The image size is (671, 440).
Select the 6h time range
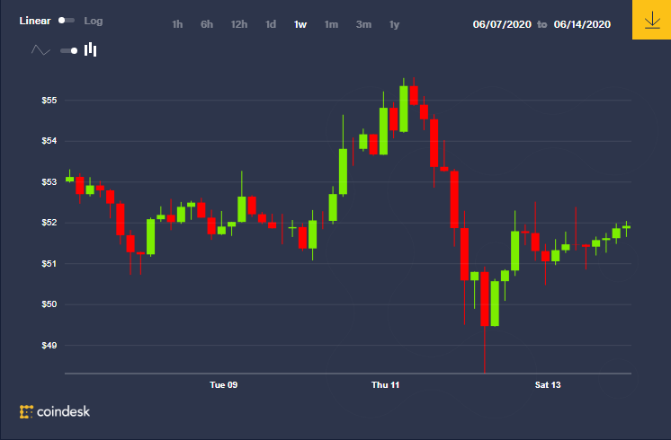(x=207, y=24)
